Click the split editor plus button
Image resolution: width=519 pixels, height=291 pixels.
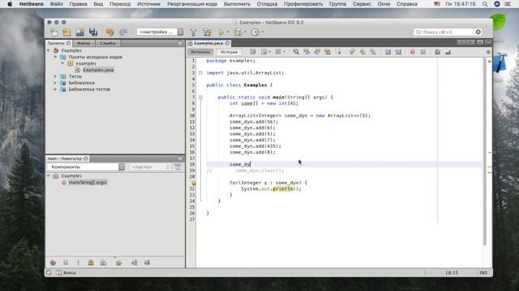(x=488, y=52)
